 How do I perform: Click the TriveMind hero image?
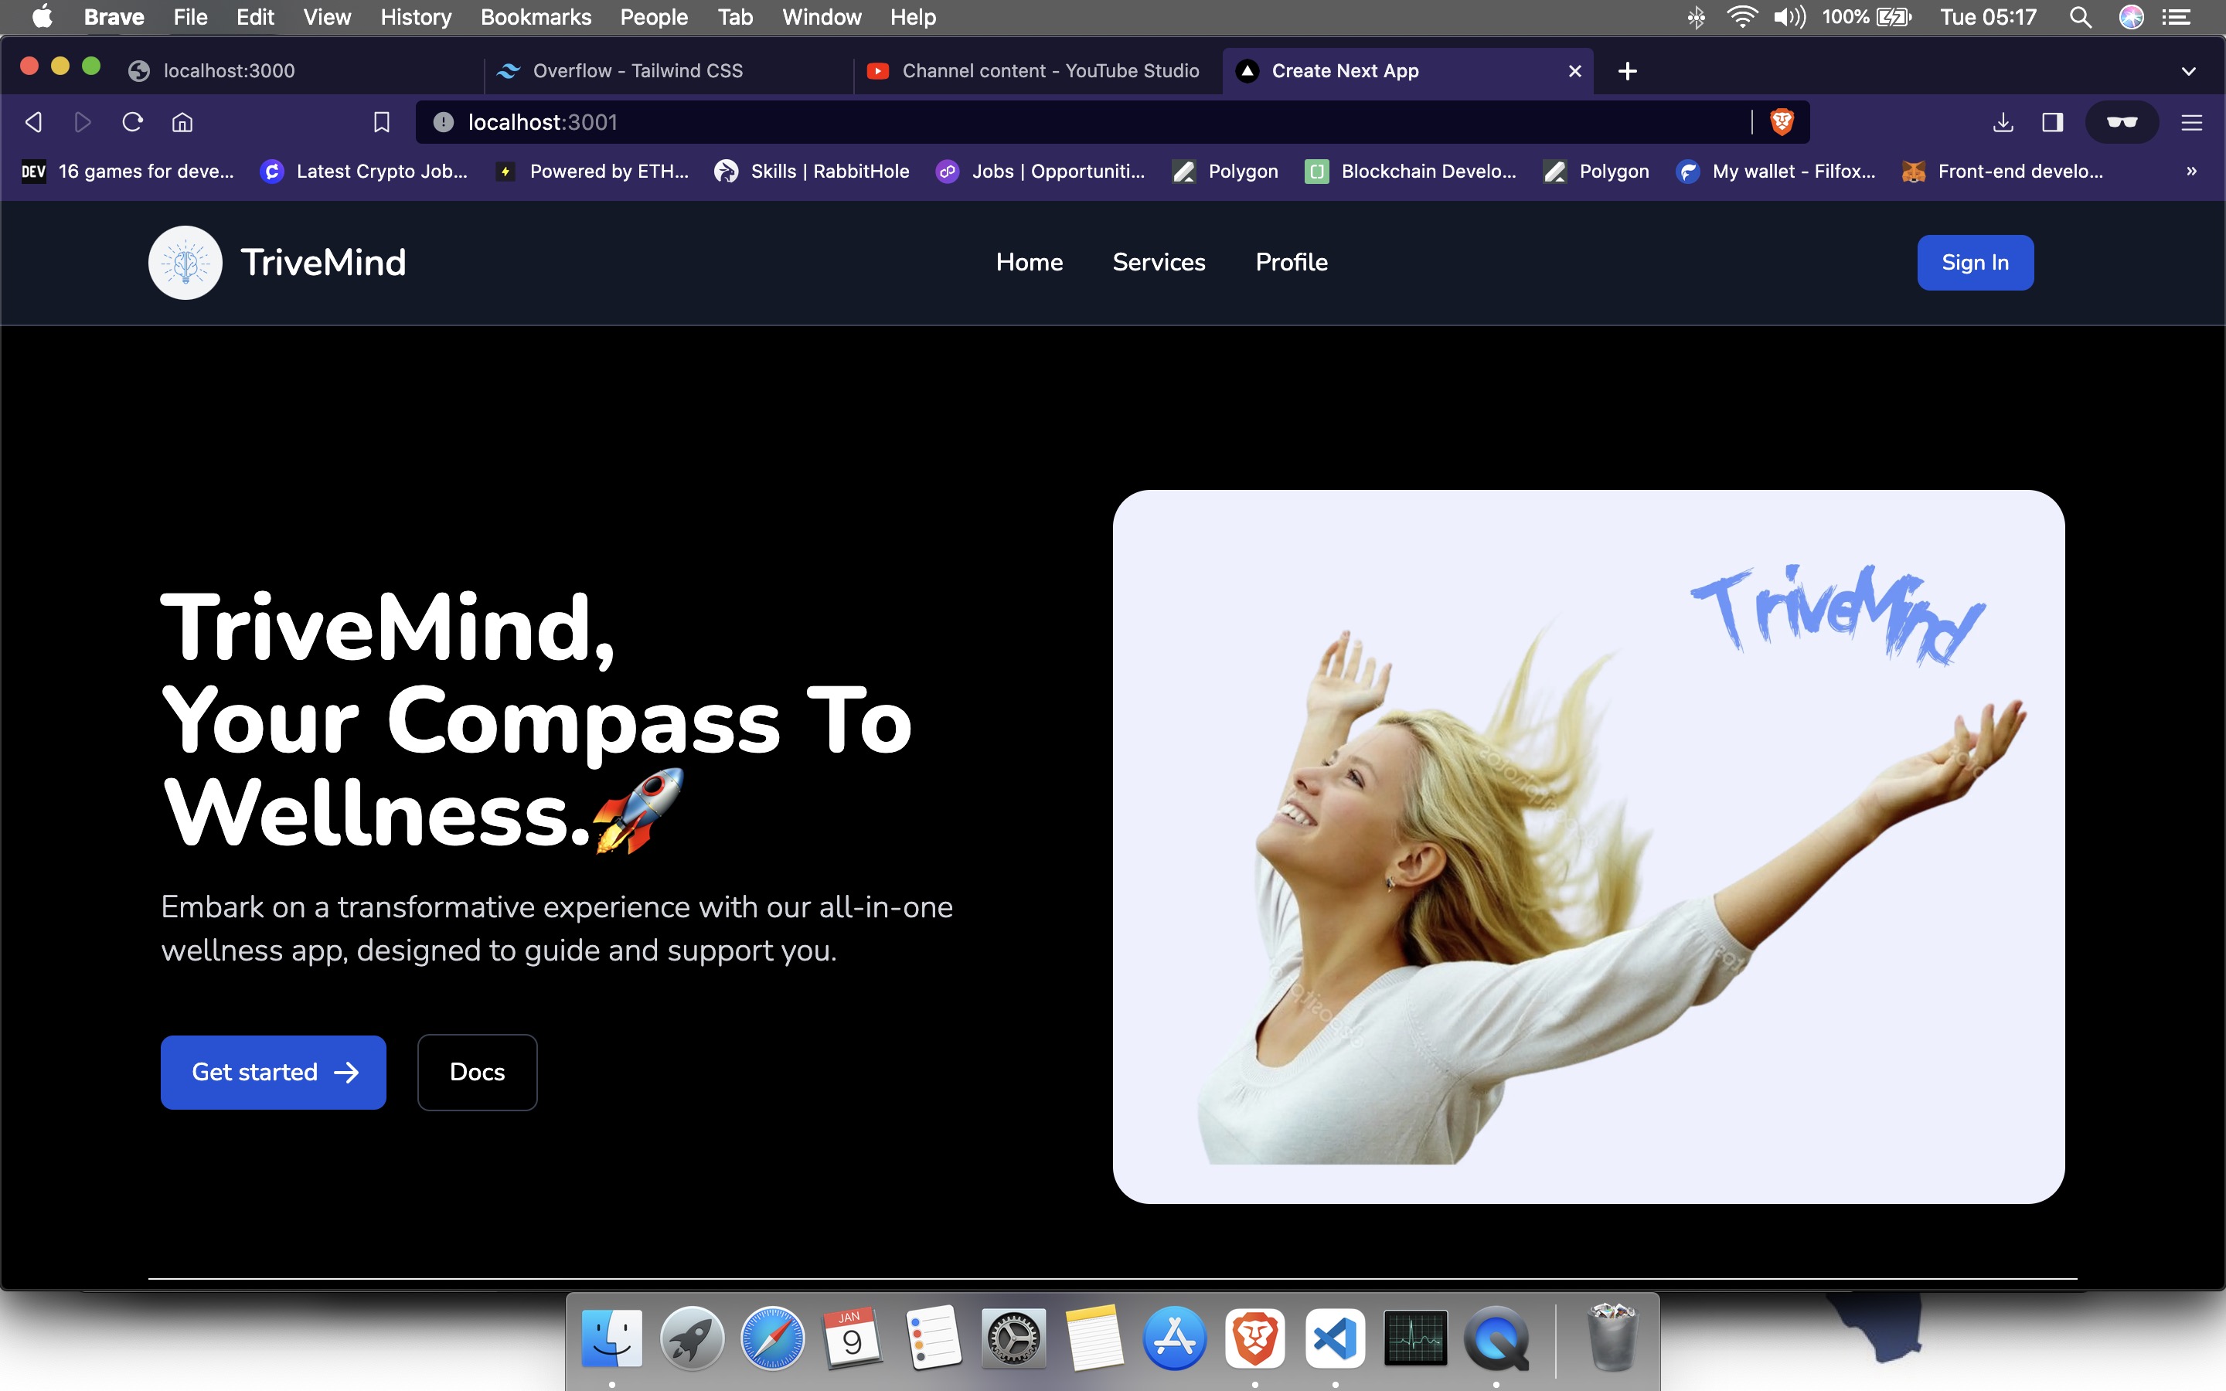click(x=1588, y=846)
